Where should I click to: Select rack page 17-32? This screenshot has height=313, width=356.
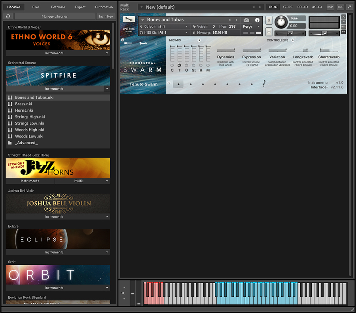pyautogui.click(x=288, y=7)
